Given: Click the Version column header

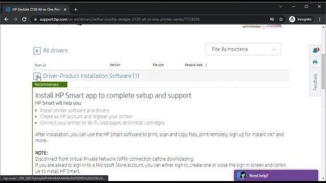Looking at the screenshot, I should click(115, 65).
